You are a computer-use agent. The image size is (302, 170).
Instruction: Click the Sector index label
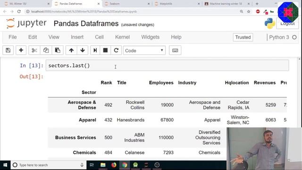[x=89, y=93]
